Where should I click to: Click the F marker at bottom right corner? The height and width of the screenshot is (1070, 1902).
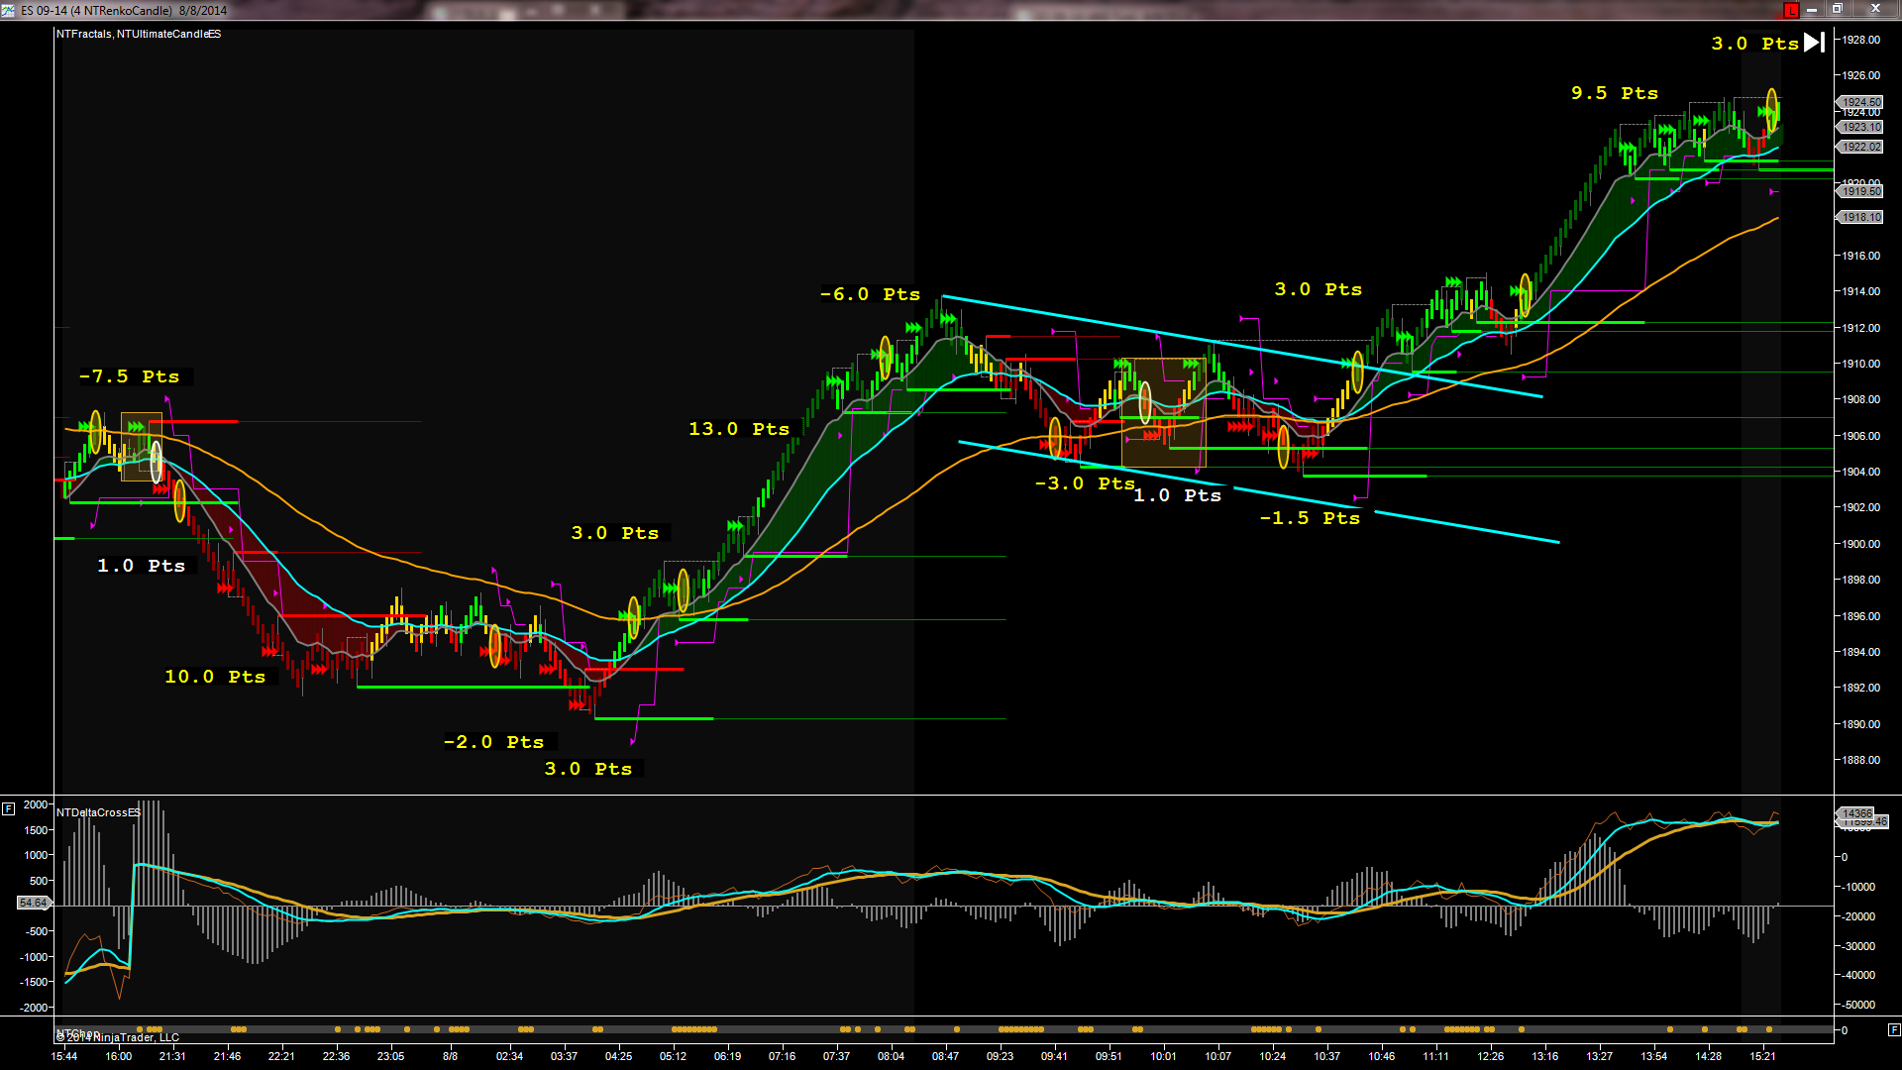[1893, 1029]
